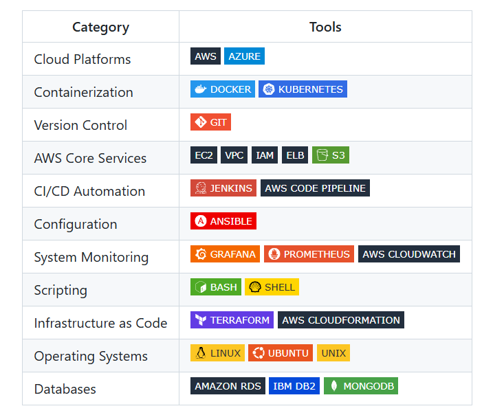Click the Docker whale badge
The height and width of the screenshot is (415, 493).
[223, 89]
